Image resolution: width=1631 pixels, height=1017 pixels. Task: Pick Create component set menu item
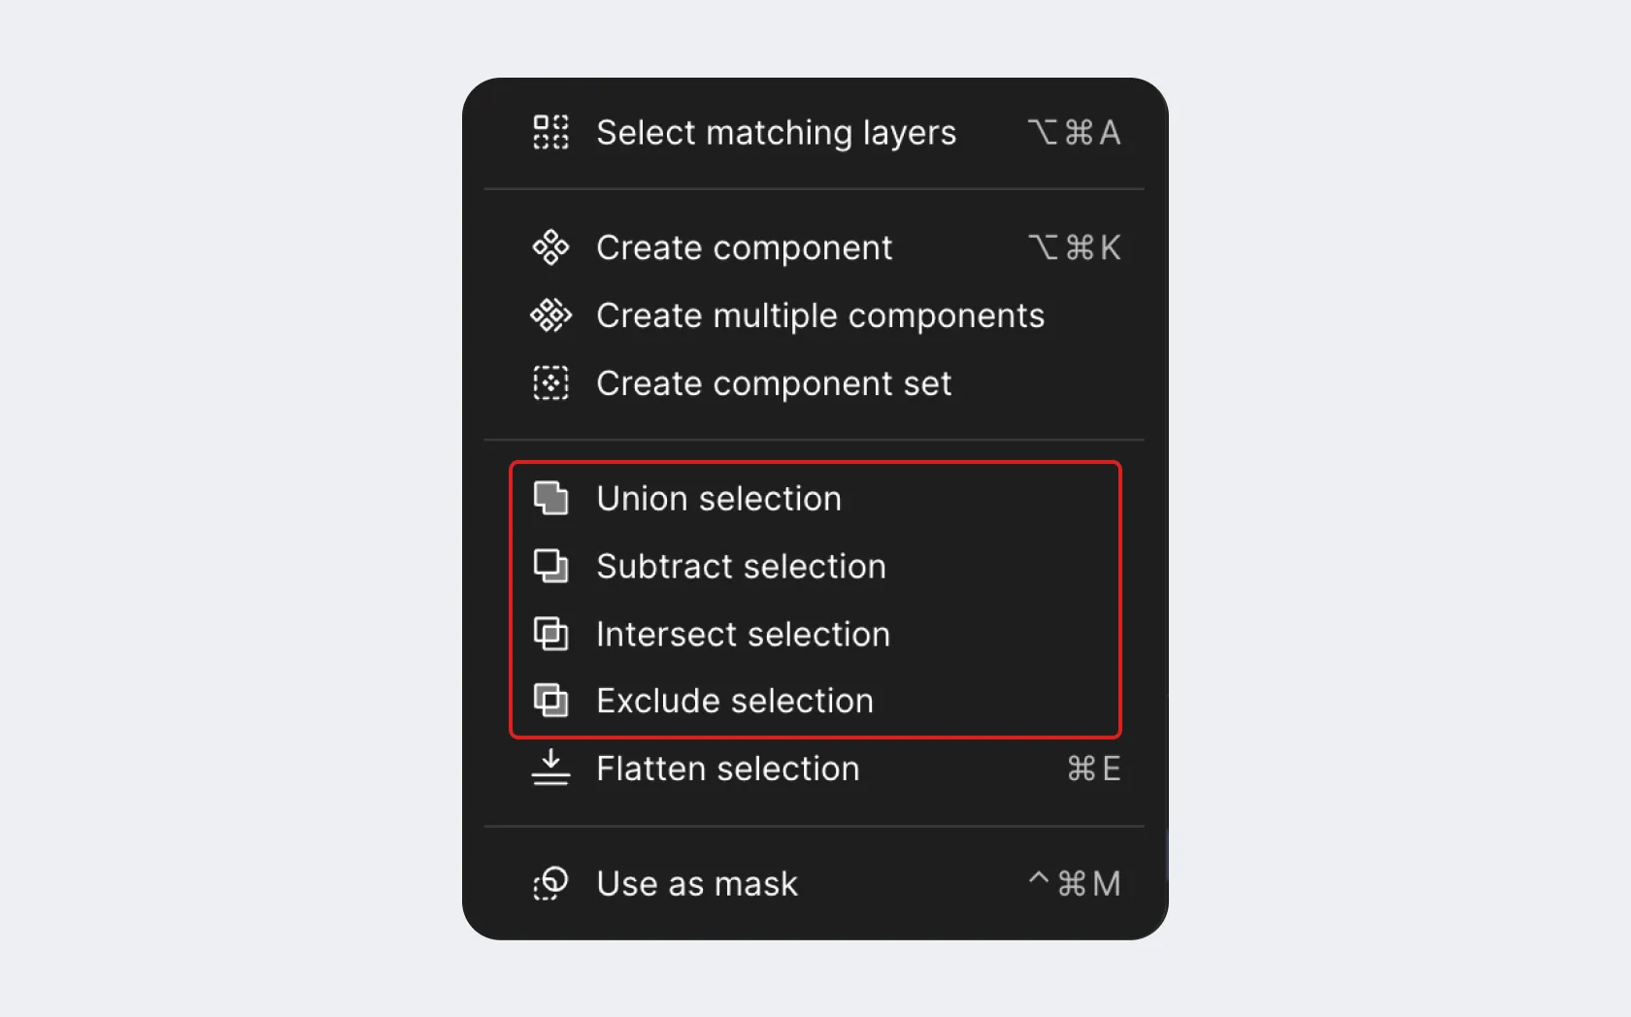(773, 384)
